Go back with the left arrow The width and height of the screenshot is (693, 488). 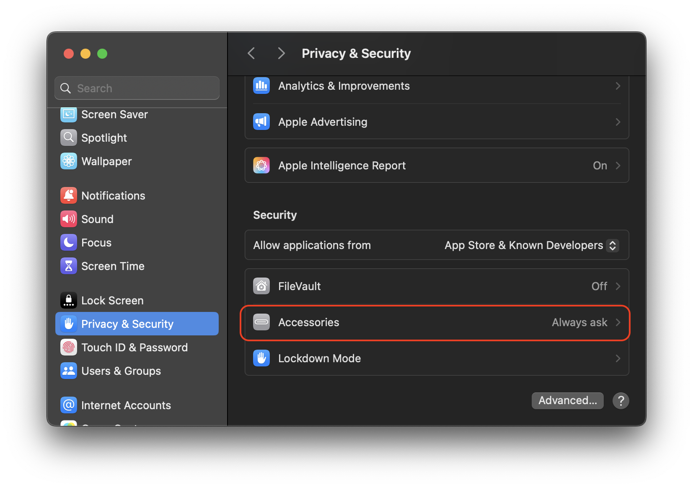click(x=251, y=54)
